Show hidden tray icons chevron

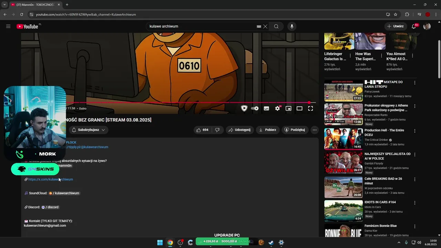(x=399, y=242)
